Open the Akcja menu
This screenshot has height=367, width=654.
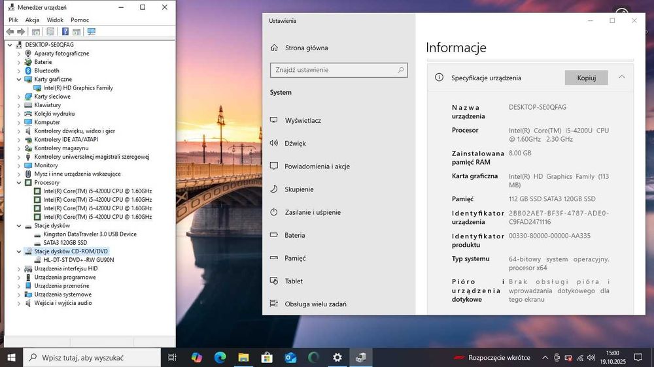click(32, 20)
